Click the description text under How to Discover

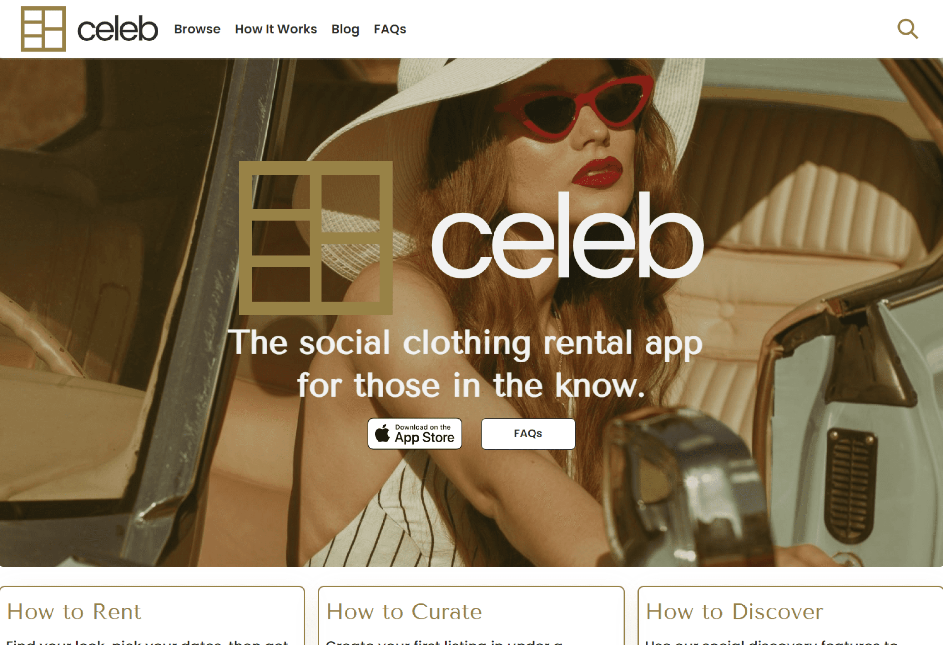pos(772,642)
